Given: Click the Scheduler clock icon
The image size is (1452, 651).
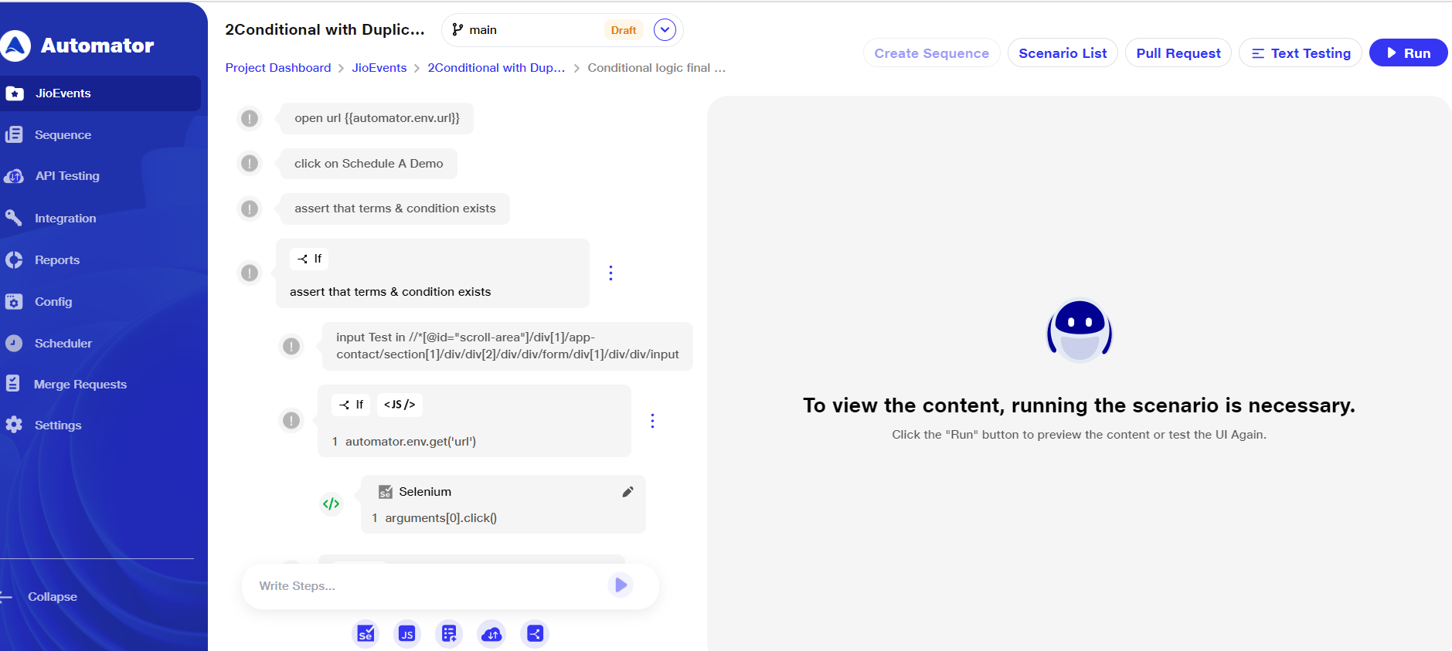Looking at the screenshot, I should pyautogui.click(x=14, y=343).
